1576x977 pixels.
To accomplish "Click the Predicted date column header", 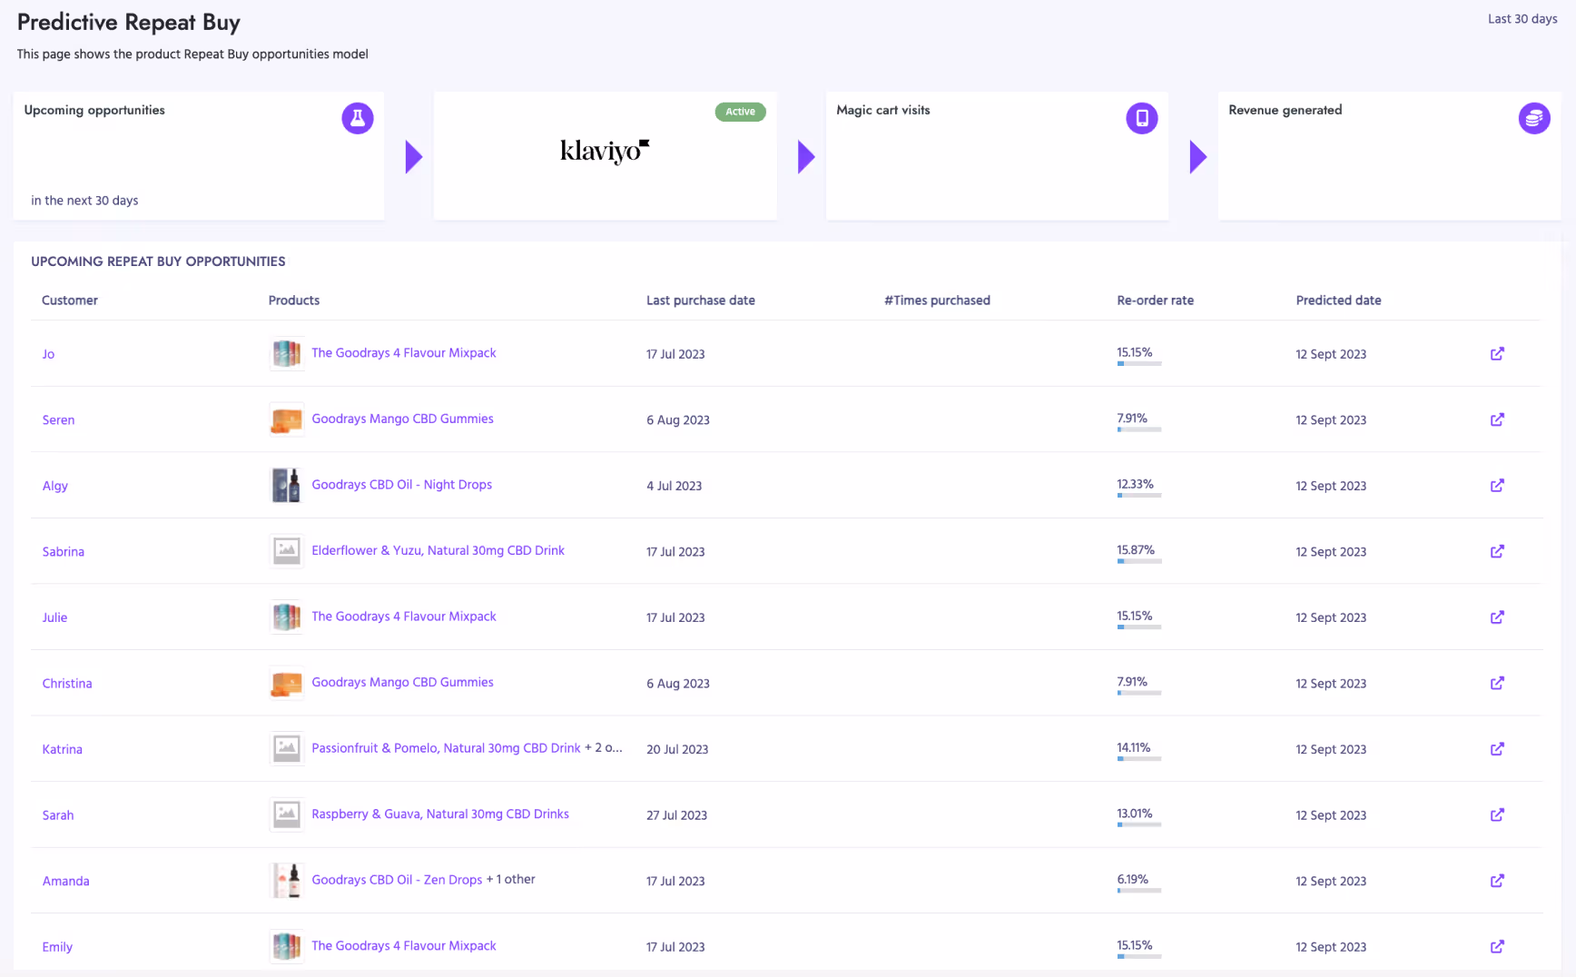I will (x=1338, y=301).
